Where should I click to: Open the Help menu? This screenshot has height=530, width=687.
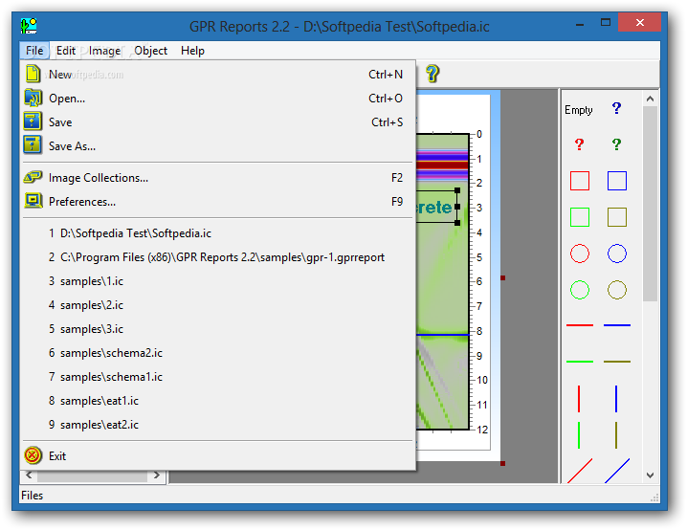coord(192,51)
